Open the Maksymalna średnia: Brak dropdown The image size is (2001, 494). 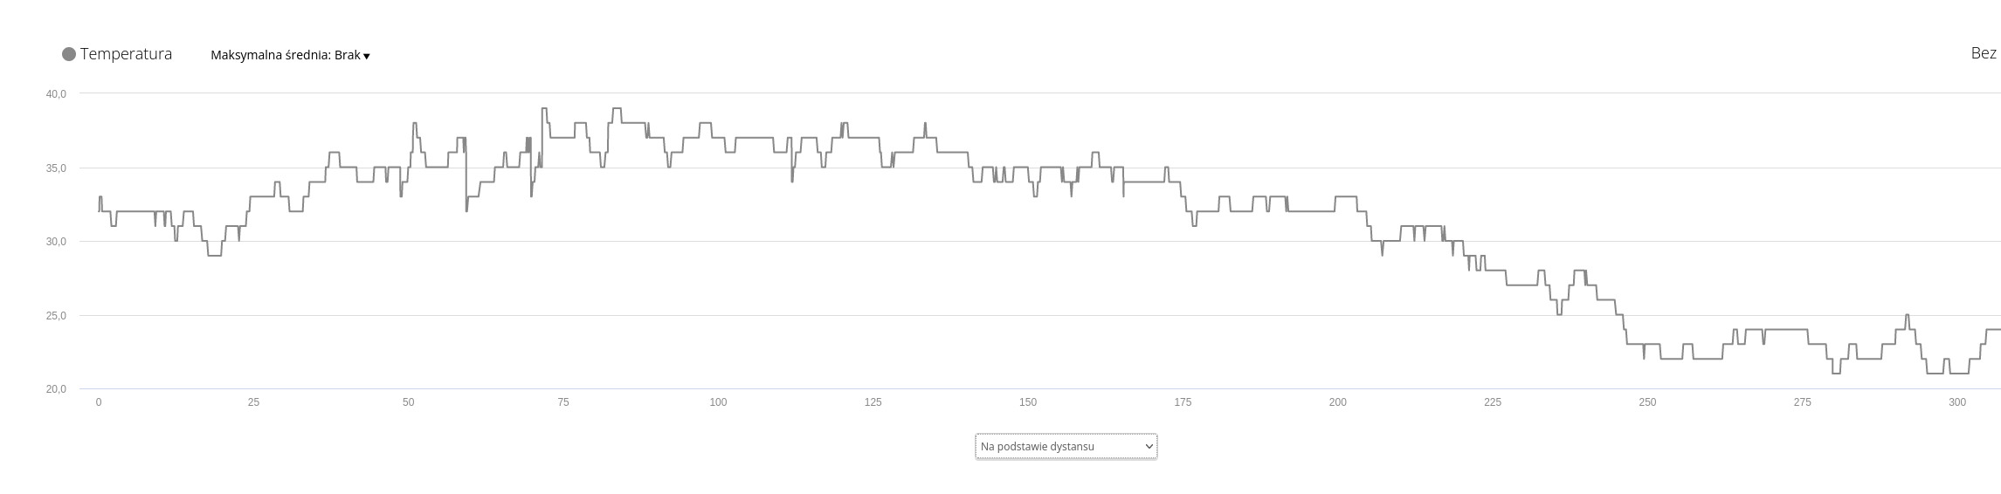coord(290,55)
